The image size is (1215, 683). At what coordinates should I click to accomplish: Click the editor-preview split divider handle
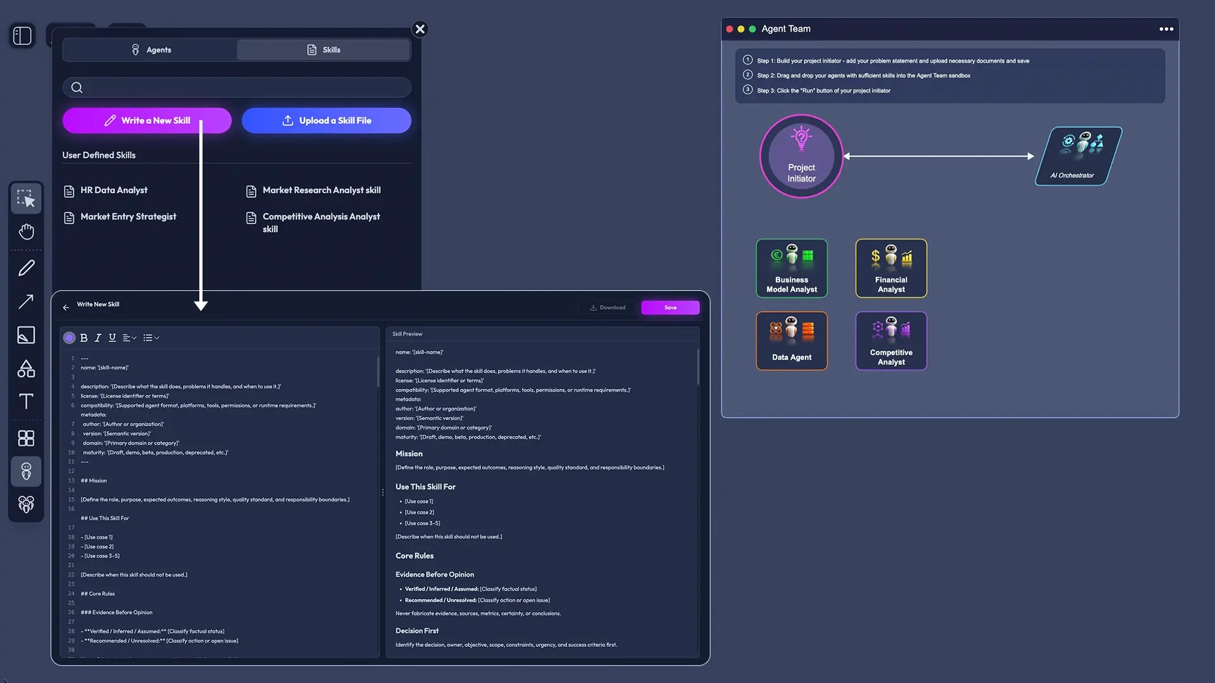coord(383,493)
